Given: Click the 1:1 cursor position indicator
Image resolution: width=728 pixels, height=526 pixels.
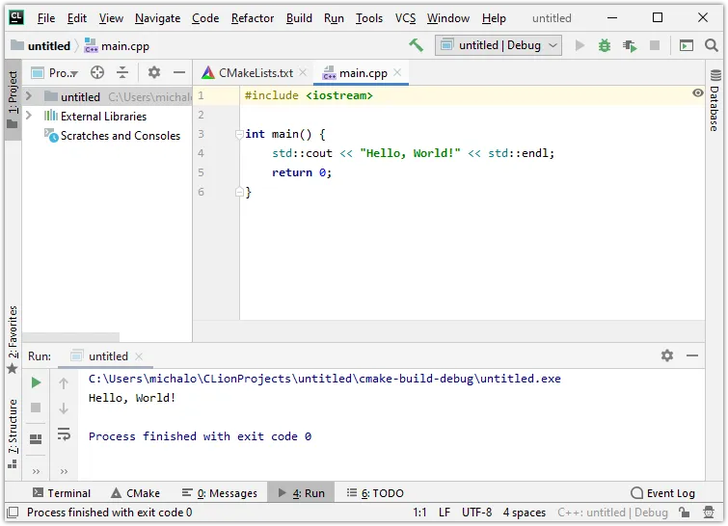Looking at the screenshot, I should (419, 513).
